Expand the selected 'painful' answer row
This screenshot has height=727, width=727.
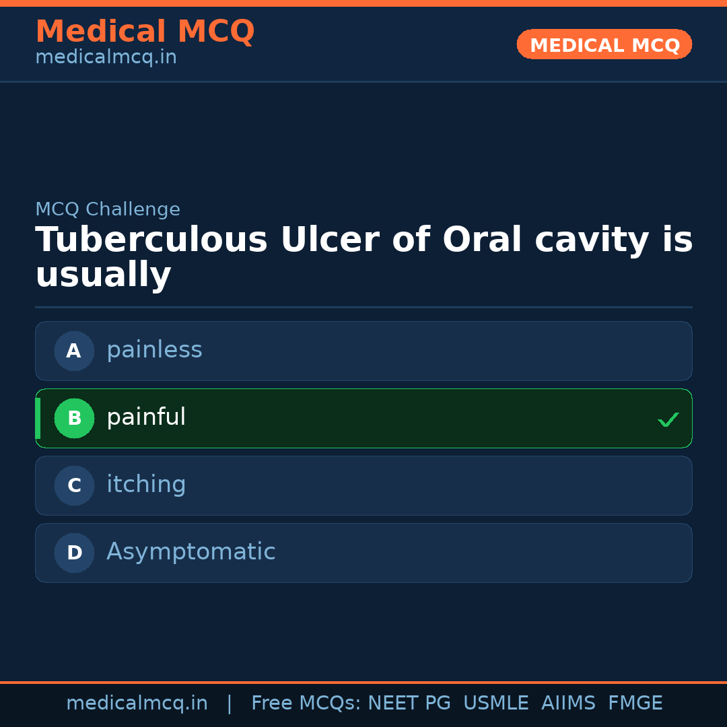point(363,418)
